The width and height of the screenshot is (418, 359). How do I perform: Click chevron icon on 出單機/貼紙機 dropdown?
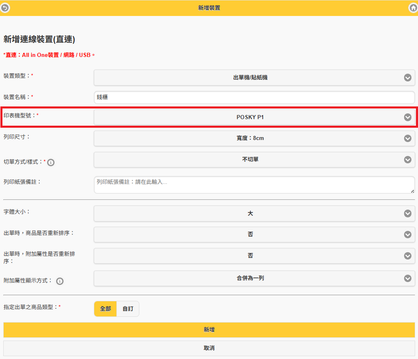(407, 77)
